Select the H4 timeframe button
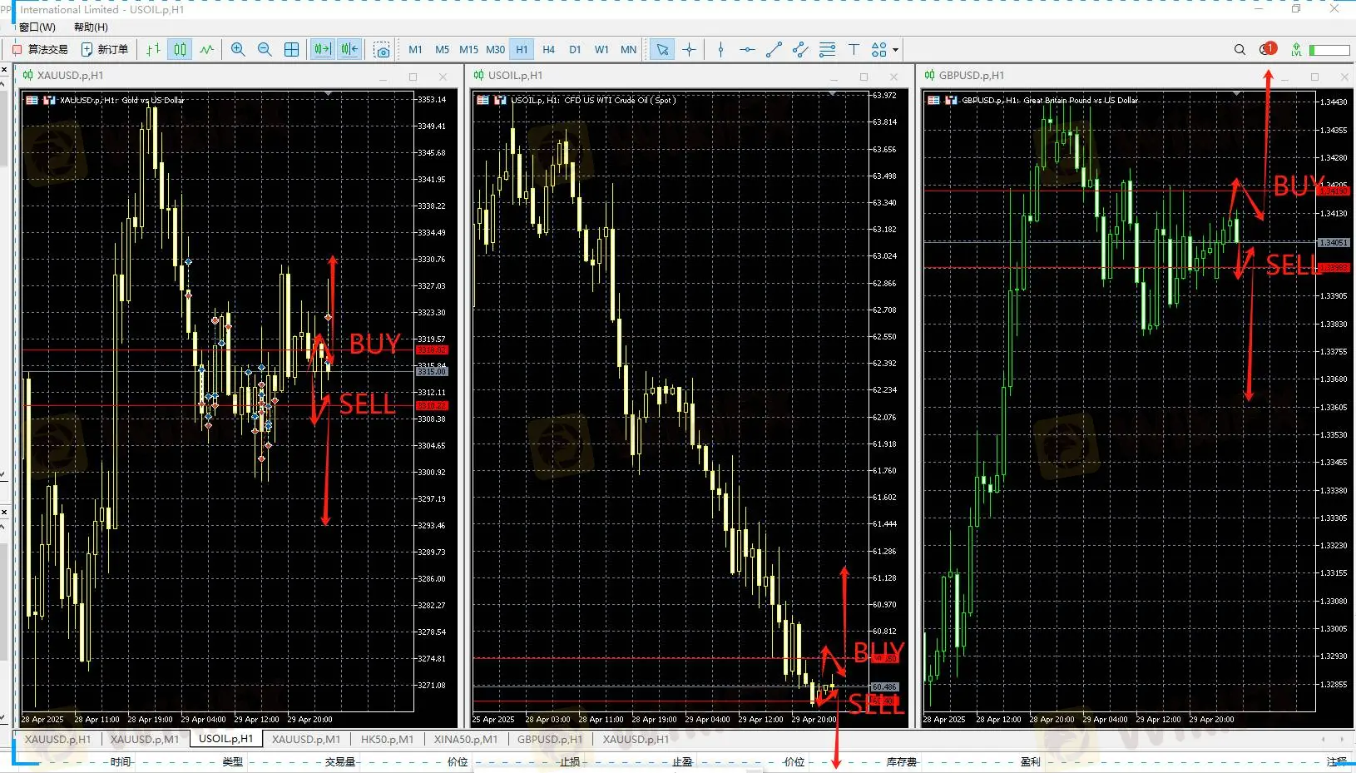This screenshot has width=1356, height=773. click(x=548, y=50)
